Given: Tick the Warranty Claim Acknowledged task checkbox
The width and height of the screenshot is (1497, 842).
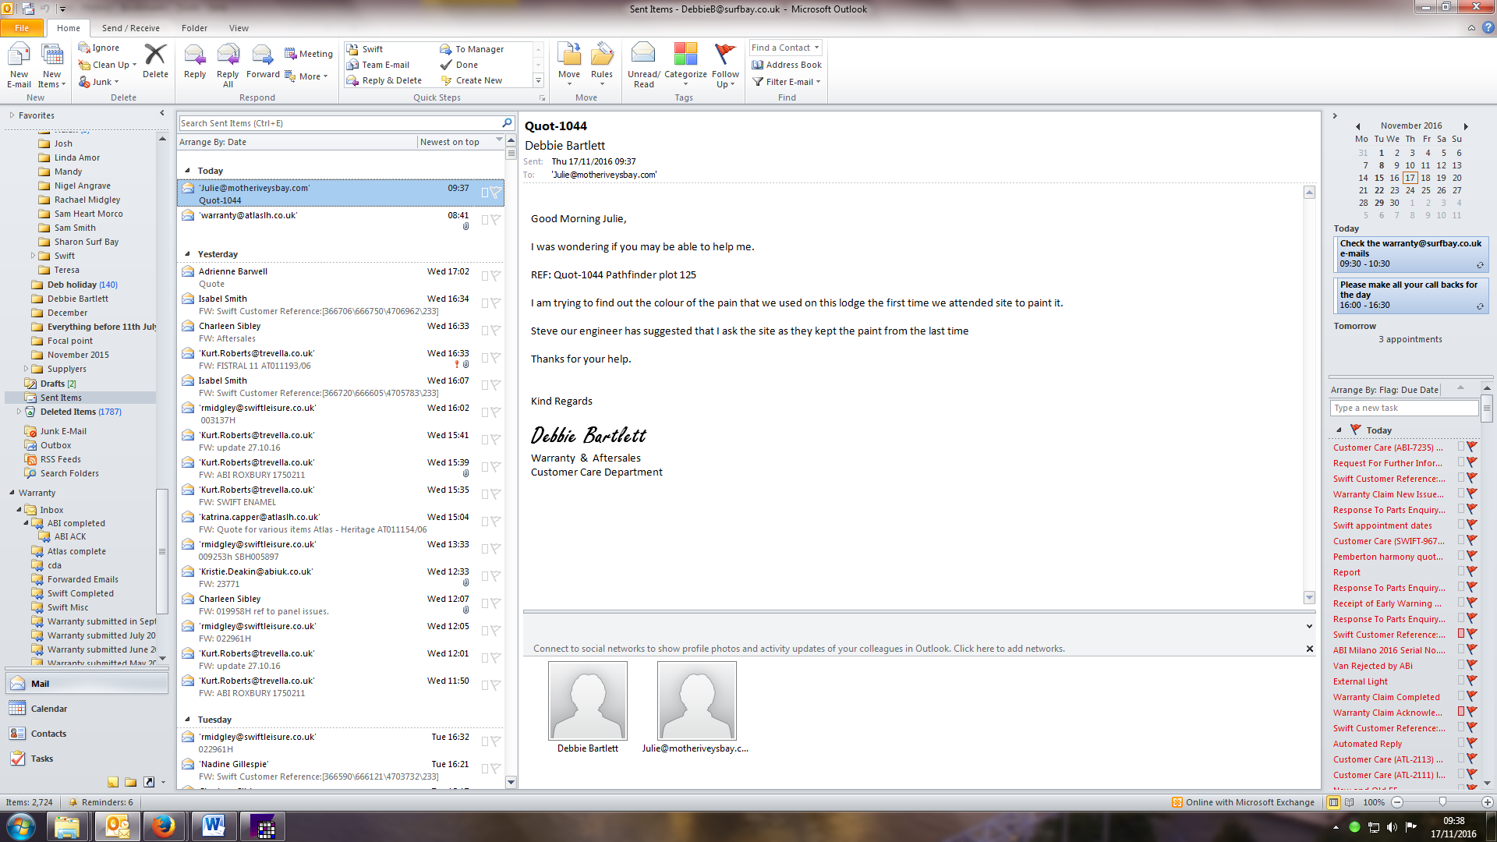Looking at the screenshot, I should coord(1461,712).
